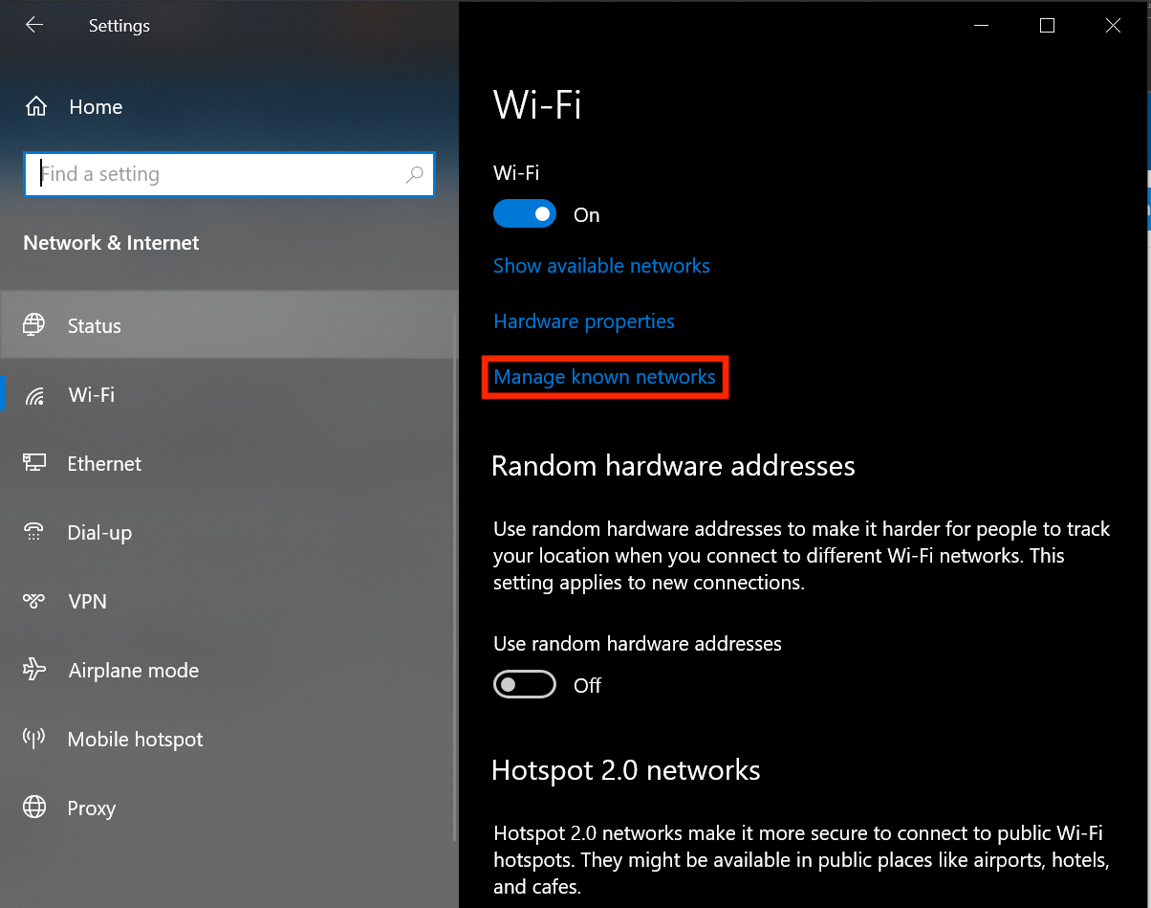Click the Wi-Fi page heading
The width and height of the screenshot is (1151, 908).
[x=537, y=104]
